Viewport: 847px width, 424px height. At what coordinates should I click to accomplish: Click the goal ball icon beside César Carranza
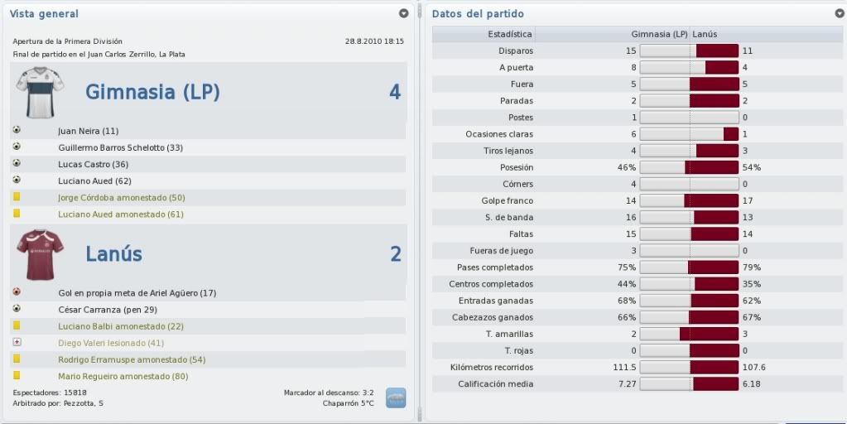point(17,309)
